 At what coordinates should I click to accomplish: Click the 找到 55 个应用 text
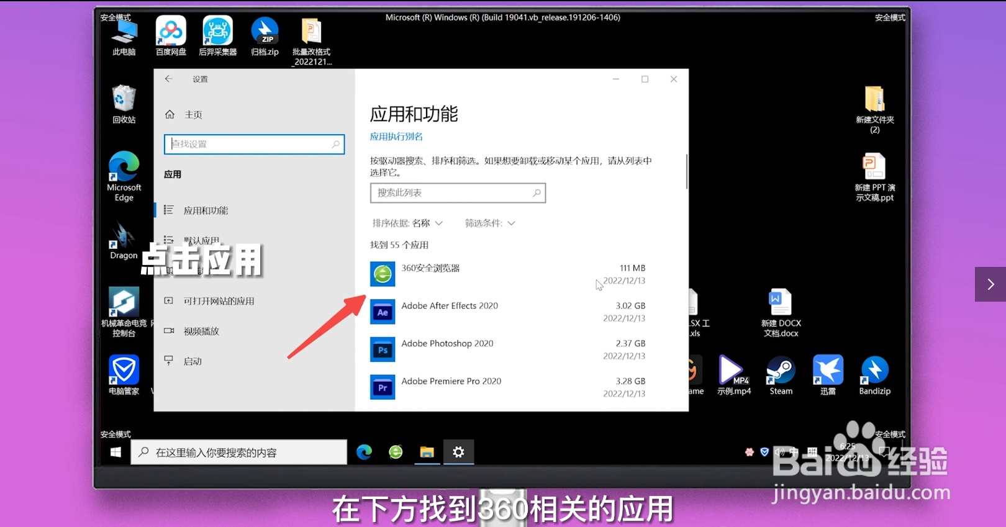point(399,245)
